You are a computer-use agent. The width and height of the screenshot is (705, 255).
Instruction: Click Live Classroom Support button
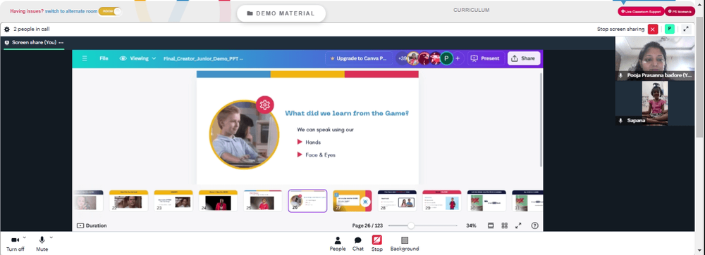click(641, 11)
